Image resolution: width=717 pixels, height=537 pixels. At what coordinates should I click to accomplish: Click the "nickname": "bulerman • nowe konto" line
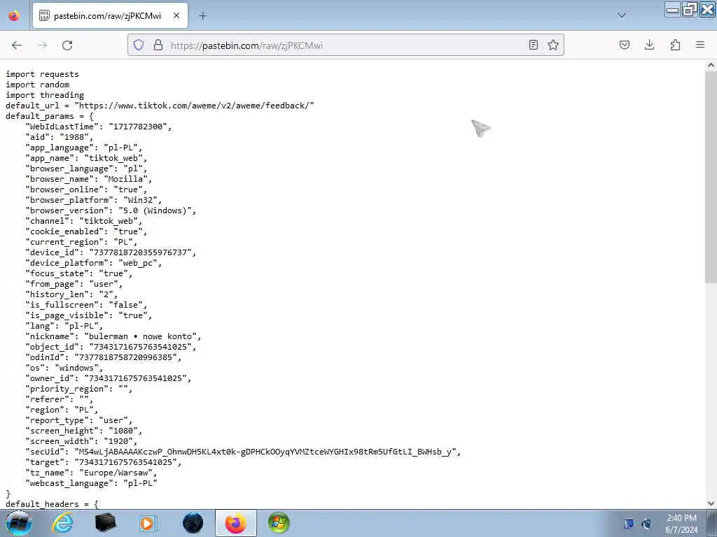pos(113,336)
